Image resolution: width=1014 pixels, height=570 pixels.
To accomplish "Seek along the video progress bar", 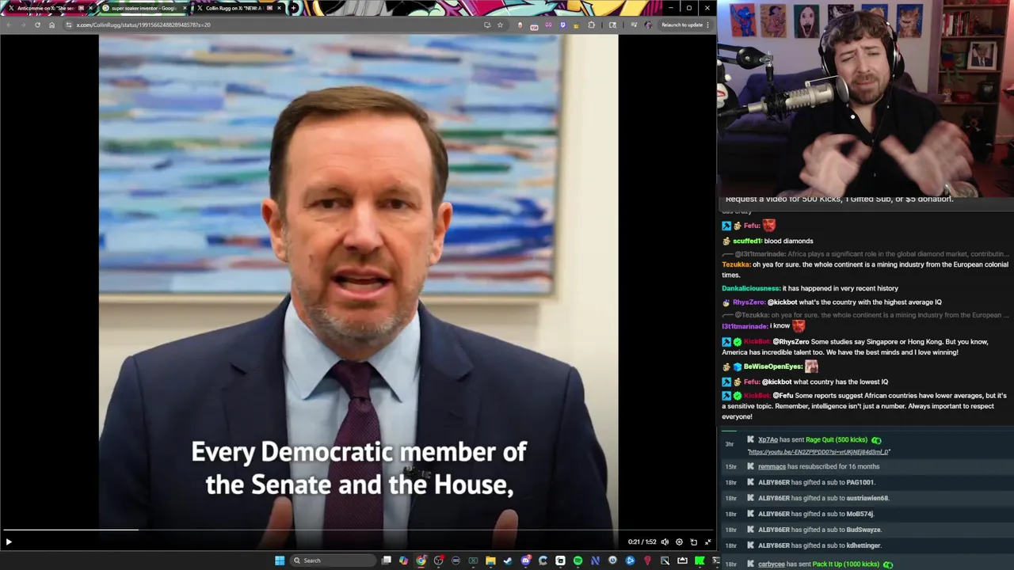I will tap(358, 530).
